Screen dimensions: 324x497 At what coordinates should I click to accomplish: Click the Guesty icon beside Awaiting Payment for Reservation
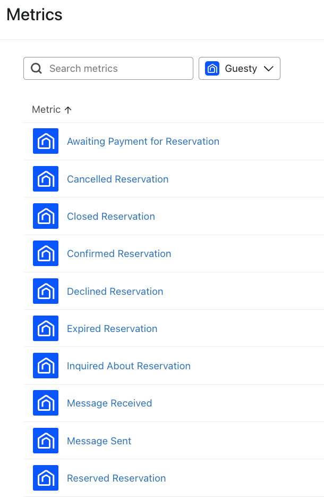46,142
